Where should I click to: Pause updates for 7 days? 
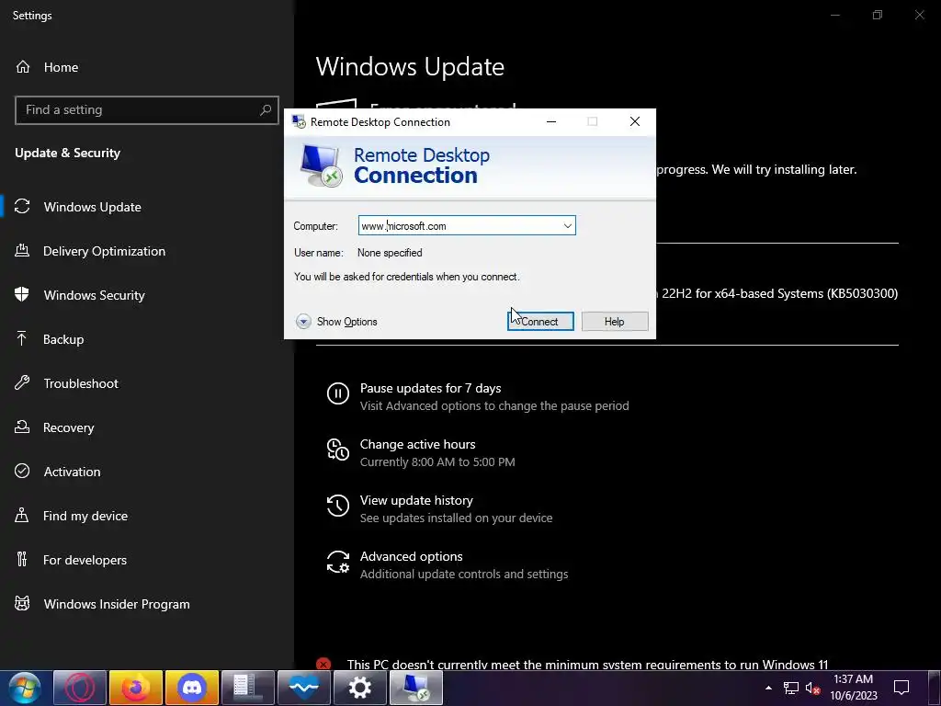(430, 389)
